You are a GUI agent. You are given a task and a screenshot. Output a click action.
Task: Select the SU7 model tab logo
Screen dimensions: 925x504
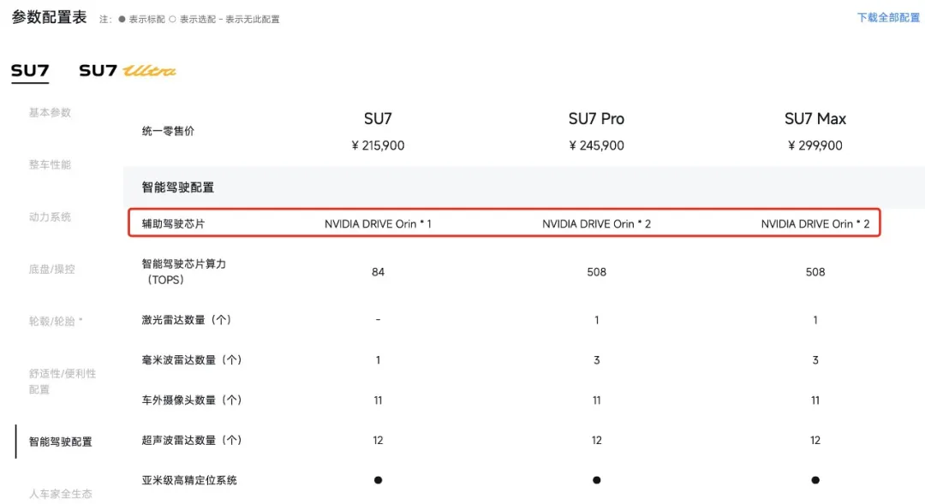pyautogui.click(x=30, y=71)
